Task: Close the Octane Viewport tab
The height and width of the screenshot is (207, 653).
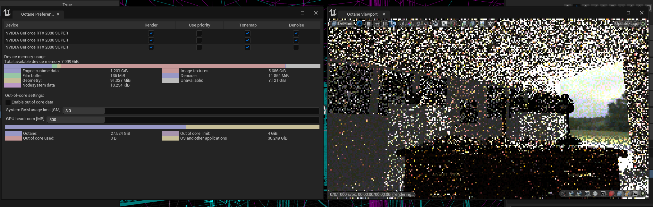Action: click(384, 14)
